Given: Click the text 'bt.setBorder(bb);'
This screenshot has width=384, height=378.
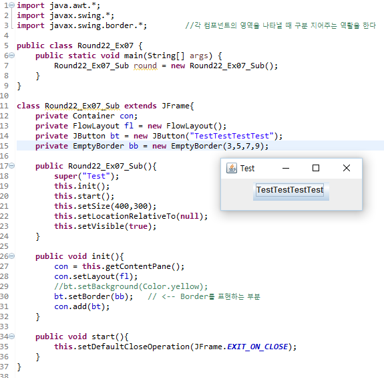Looking at the screenshot, I should [93, 296].
